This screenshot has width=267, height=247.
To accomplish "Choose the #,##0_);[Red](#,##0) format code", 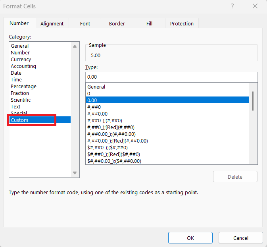I will [167, 127].
